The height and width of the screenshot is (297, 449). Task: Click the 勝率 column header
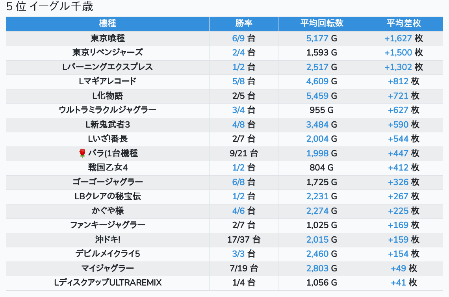[243, 23]
